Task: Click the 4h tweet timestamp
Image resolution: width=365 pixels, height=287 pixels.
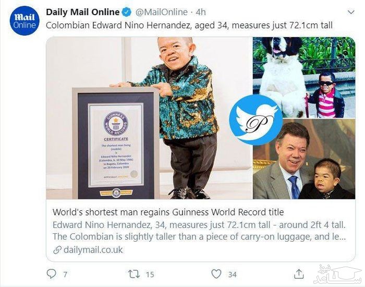Action: [x=201, y=11]
